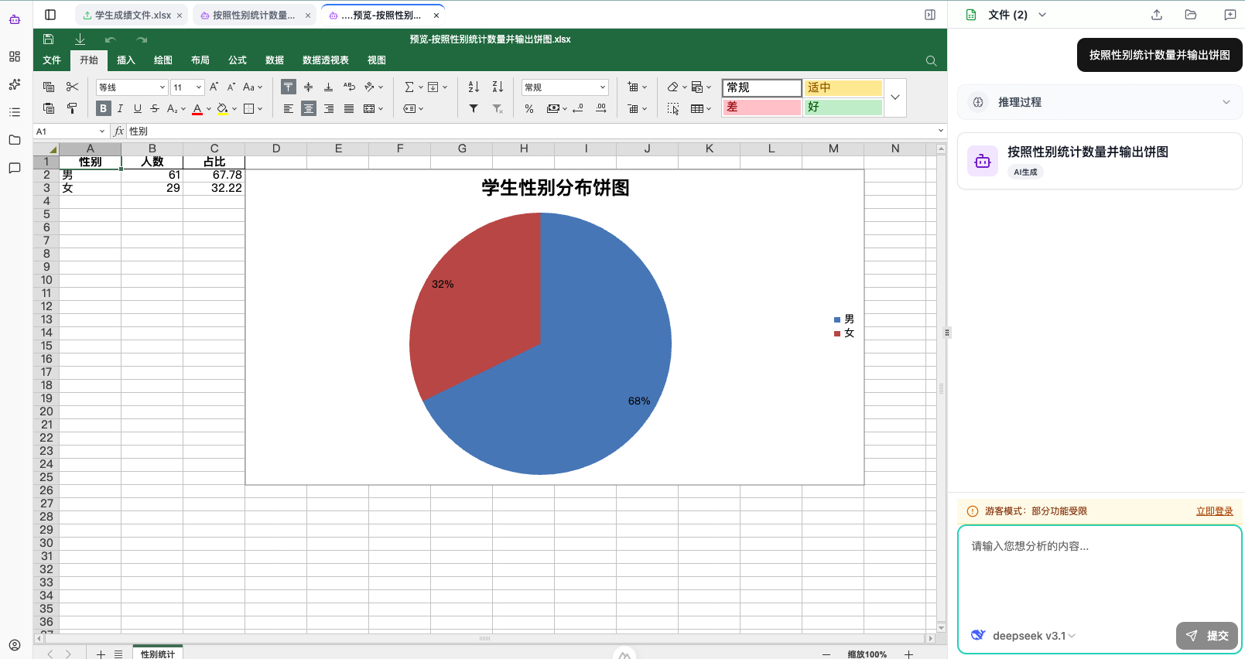Switch to the 数据透视表 ribbon tab
The width and height of the screenshot is (1245, 659).
pyautogui.click(x=326, y=60)
